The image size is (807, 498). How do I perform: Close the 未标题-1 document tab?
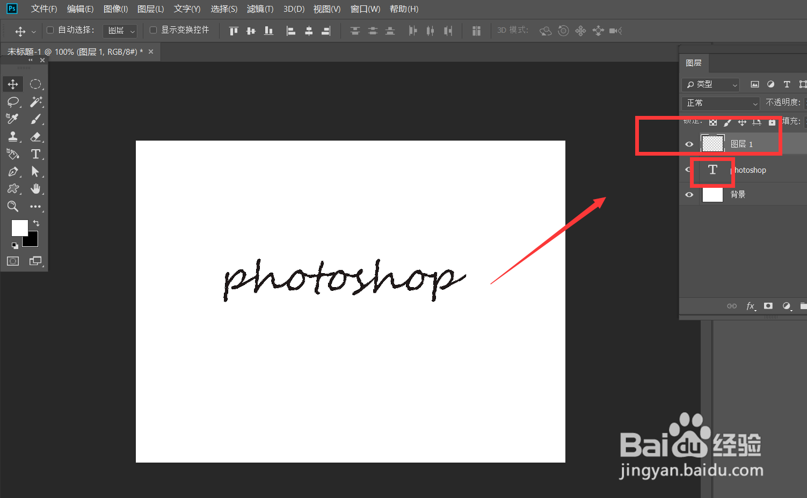[151, 52]
